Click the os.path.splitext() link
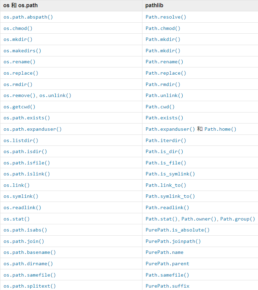The height and width of the screenshot is (290, 258). [30, 286]
